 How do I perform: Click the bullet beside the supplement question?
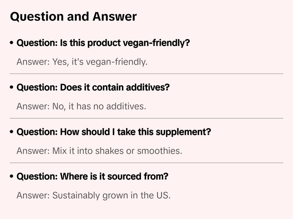tap(12, 133)
